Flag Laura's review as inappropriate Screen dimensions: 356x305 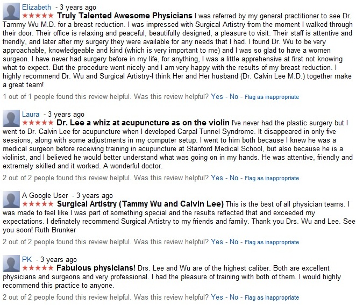coord(272,179)
